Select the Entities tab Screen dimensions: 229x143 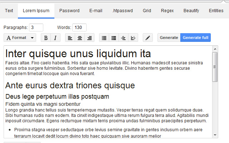pos(216,11)
